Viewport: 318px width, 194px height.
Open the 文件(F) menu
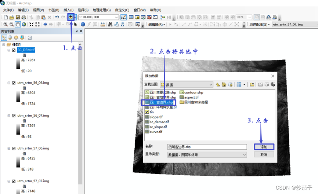click(x=8, y=10)
